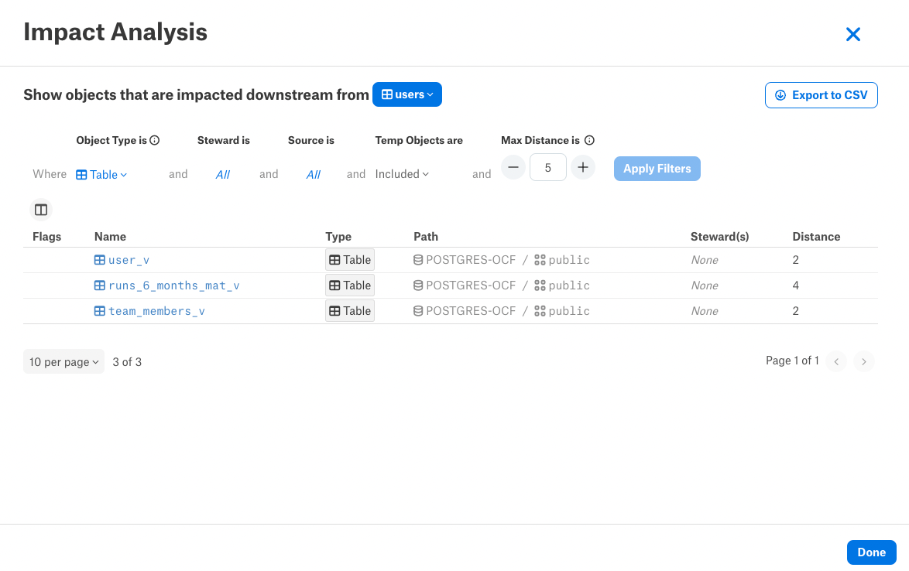Go to next page arrow
This screenshot has height=571, width=909.
[x=864, y=361]
